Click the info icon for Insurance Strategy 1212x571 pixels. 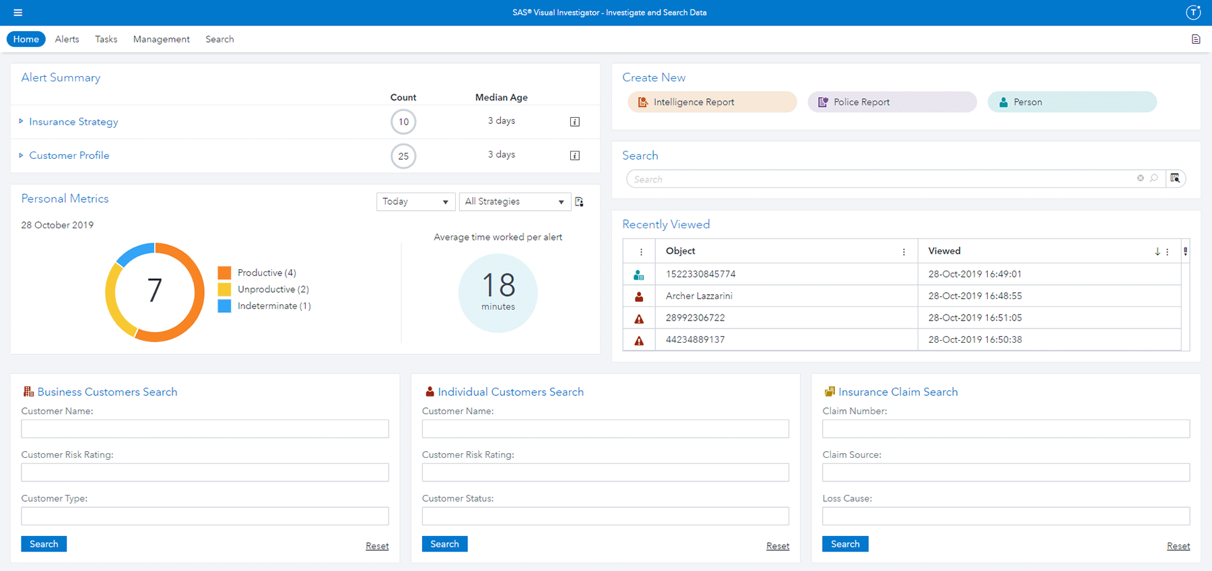(575, 122)
